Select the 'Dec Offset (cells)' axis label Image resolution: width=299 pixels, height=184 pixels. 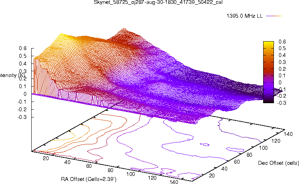279,163
